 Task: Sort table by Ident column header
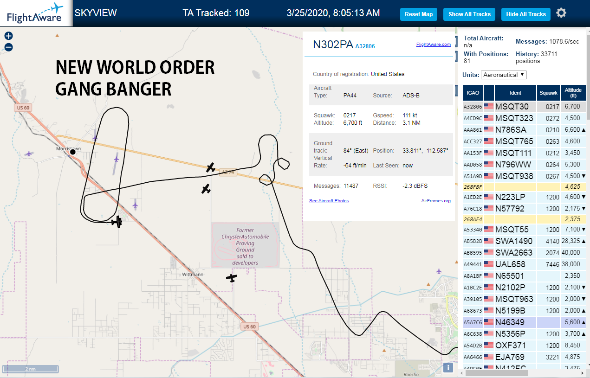click(515, 93)
